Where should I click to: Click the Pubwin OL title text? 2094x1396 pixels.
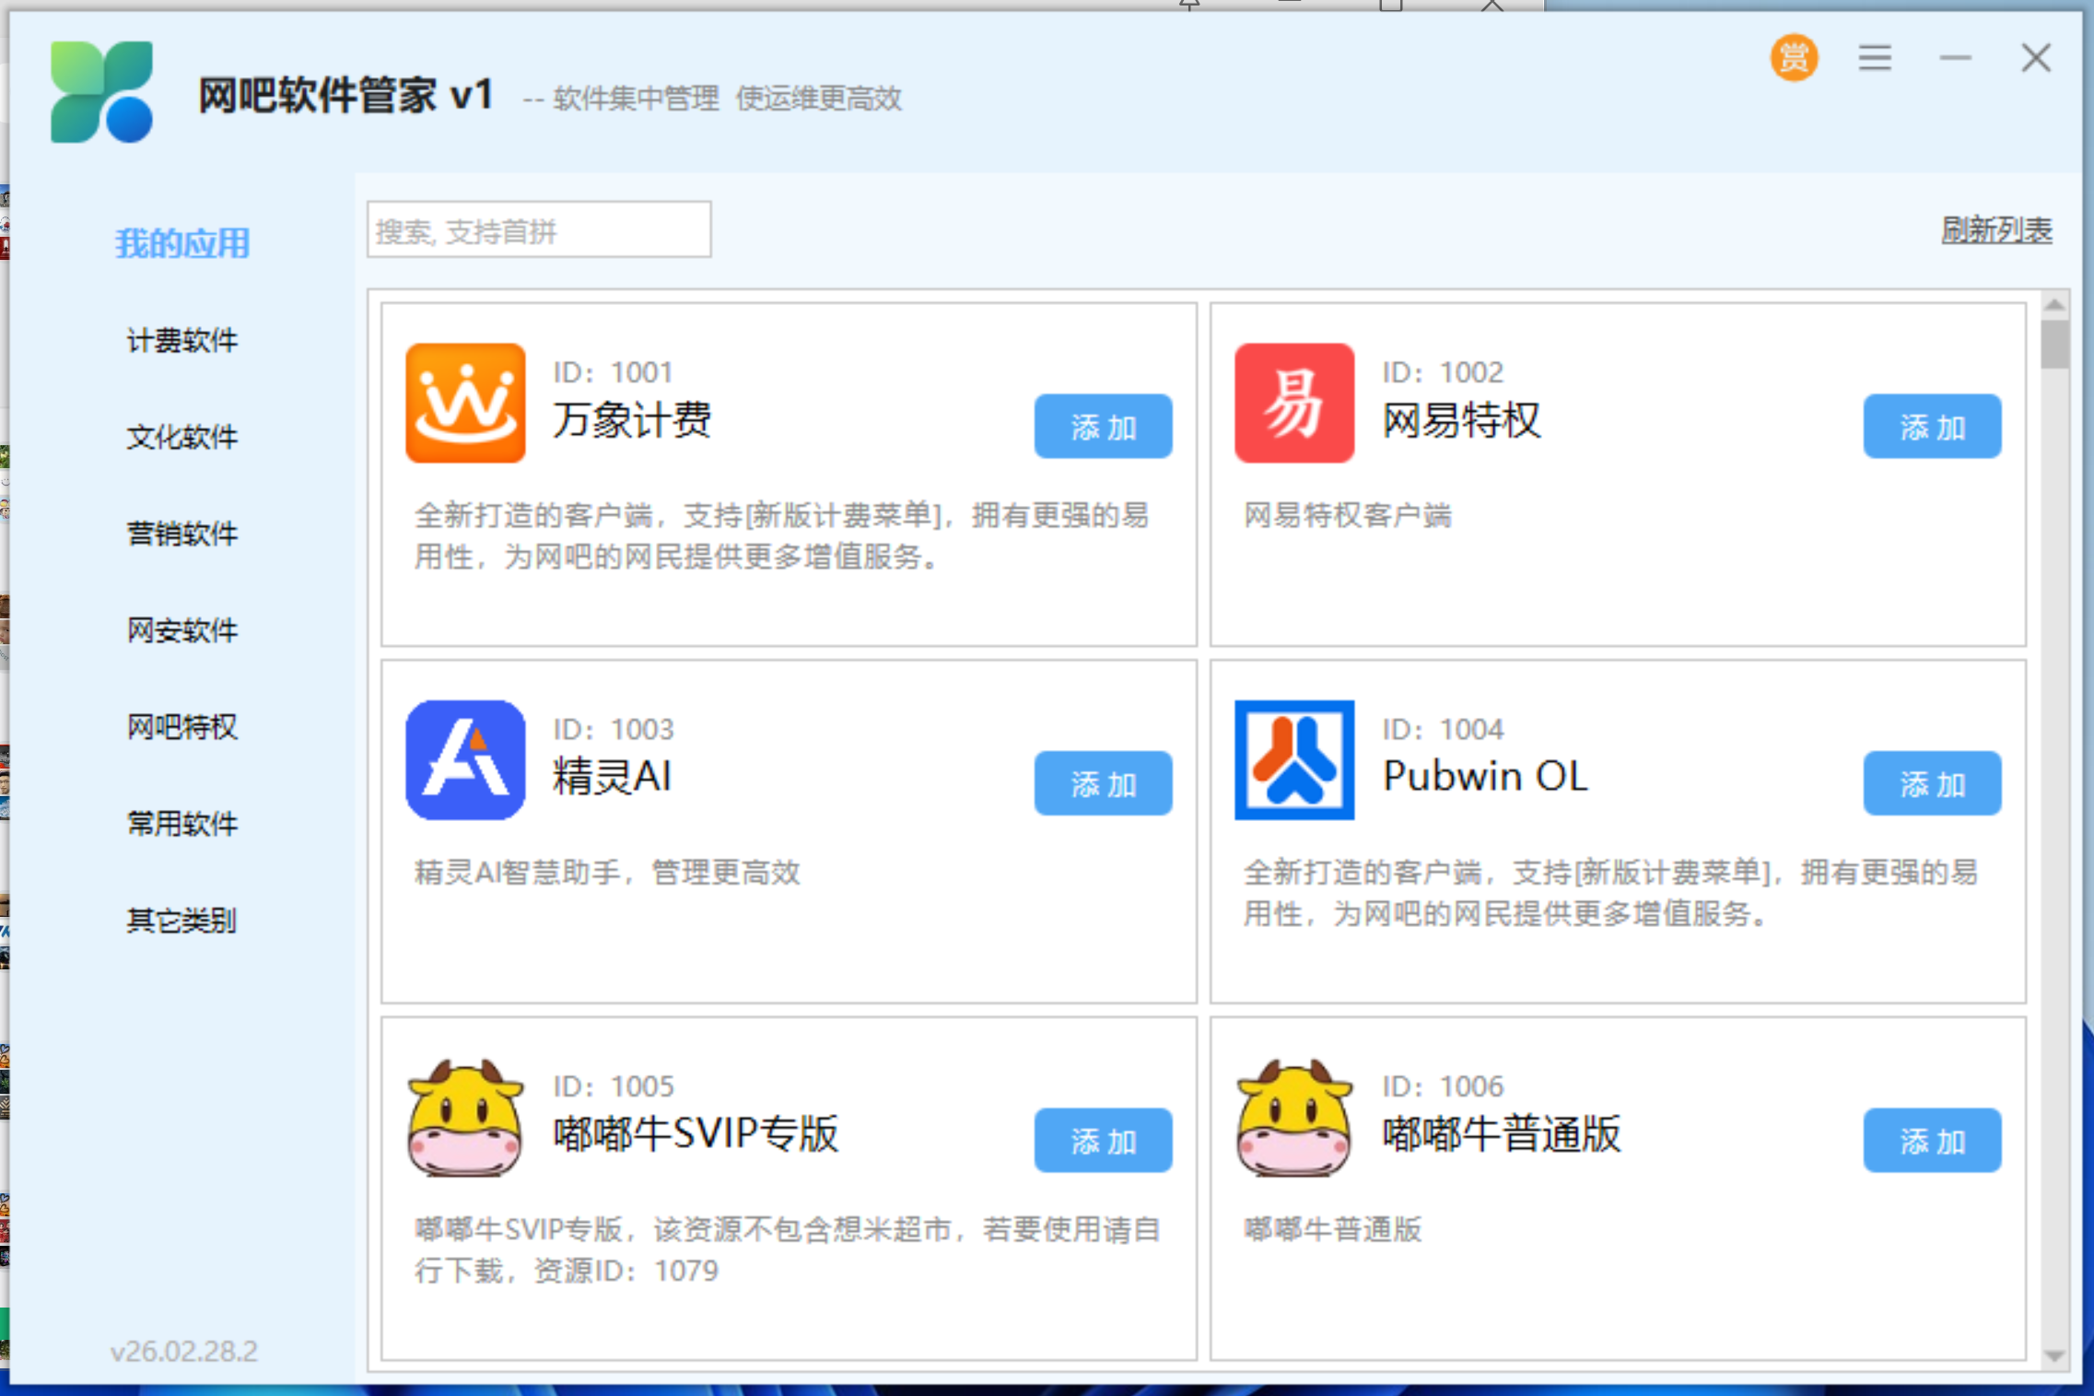point(1485,776)
